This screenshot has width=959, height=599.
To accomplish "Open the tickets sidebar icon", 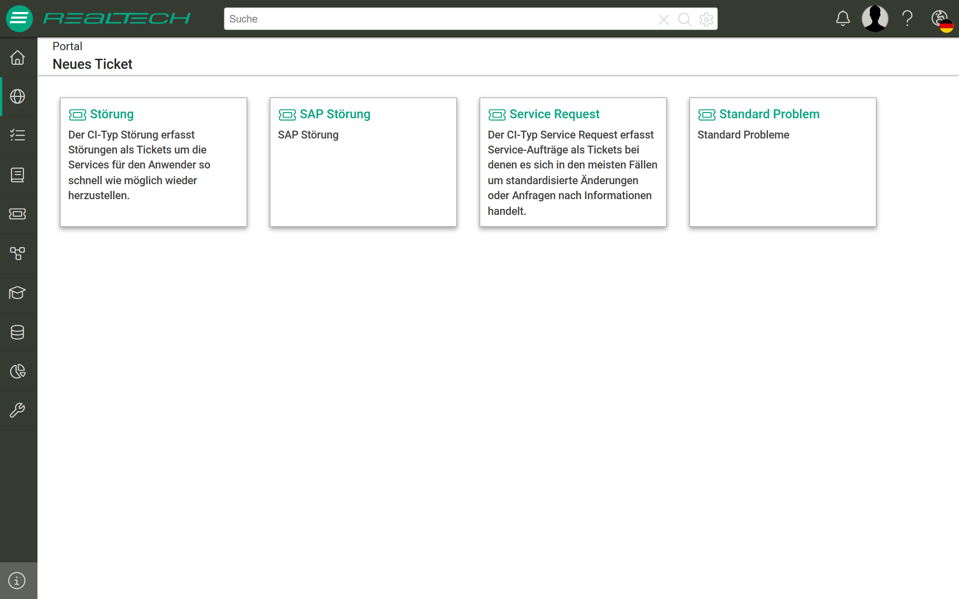I will pyautogui.click(x=18, y=214).
